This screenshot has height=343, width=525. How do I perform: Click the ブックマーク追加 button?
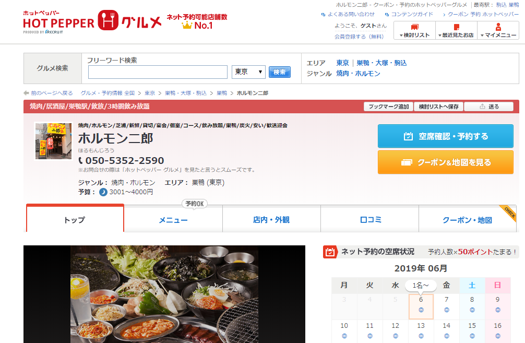389,107
